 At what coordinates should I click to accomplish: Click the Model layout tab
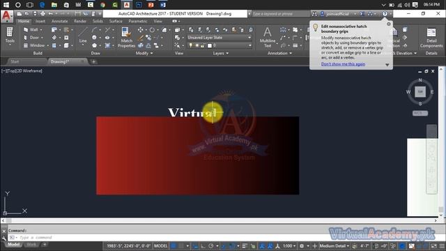tap(13, 245)
